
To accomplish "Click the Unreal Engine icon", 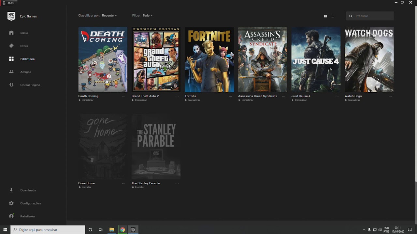I will click(x=11, y=85).
